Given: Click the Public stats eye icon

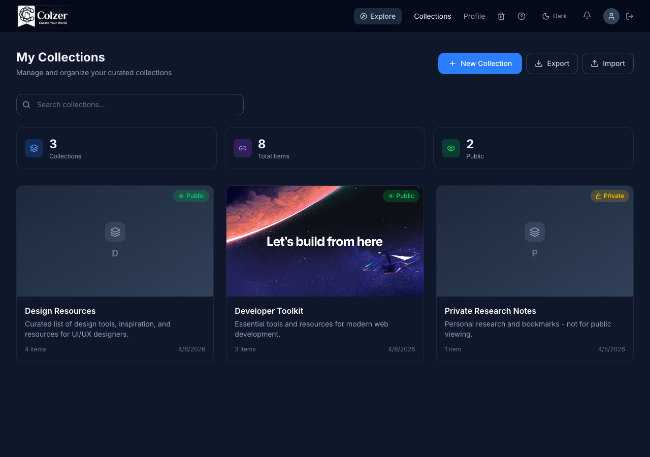Looking at the screenshot, I should click(450, 148).
